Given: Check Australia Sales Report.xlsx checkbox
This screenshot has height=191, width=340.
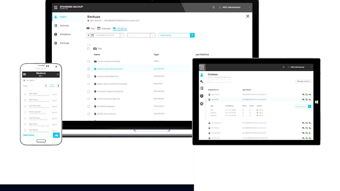Looking at the screenshot, I should [x=89, y=76].
